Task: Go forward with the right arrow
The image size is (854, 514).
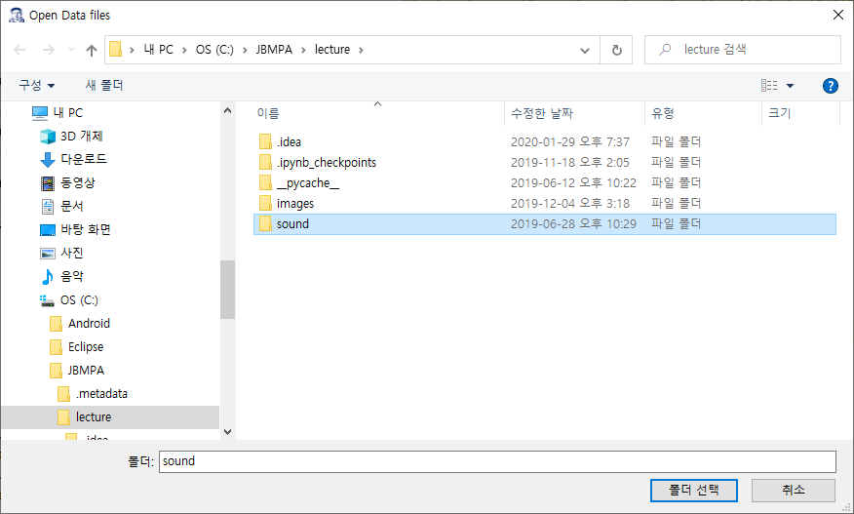Action: pos(49,50)
